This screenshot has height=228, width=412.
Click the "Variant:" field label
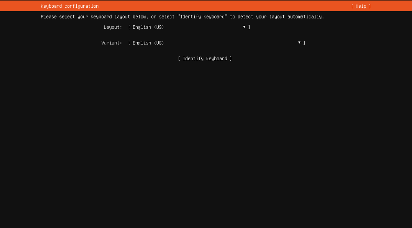112,43
